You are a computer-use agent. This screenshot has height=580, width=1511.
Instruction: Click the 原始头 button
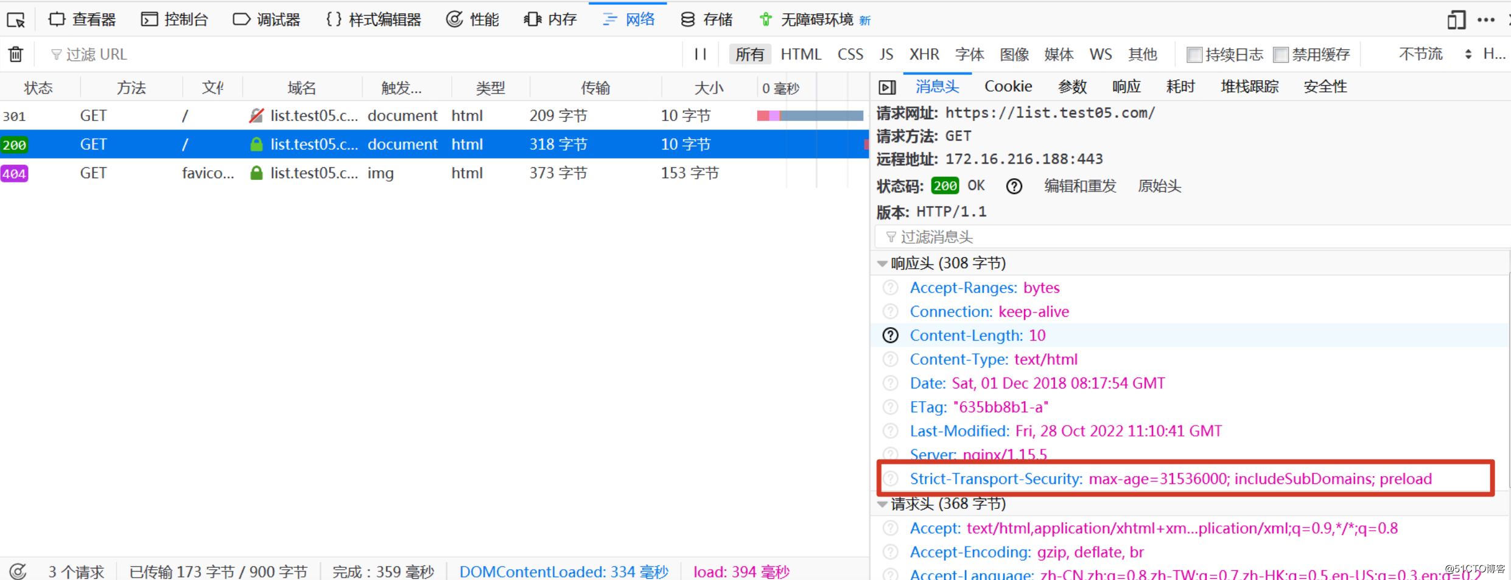pos(1159,186)
